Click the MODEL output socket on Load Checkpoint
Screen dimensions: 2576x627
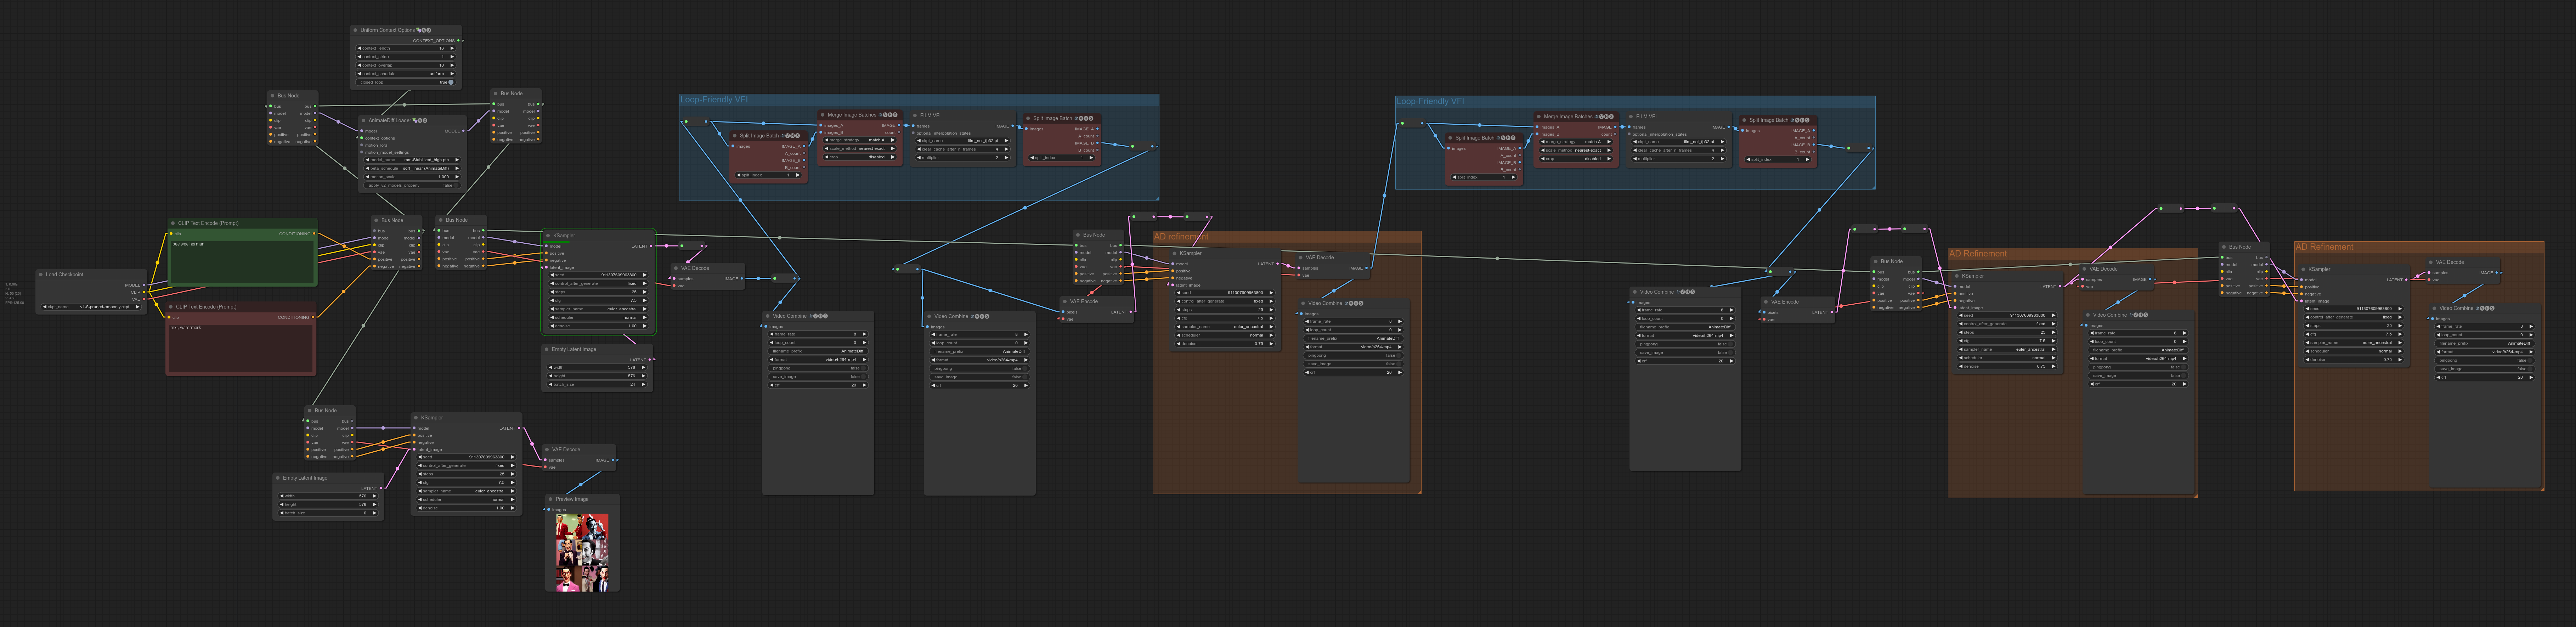(144, 285)
